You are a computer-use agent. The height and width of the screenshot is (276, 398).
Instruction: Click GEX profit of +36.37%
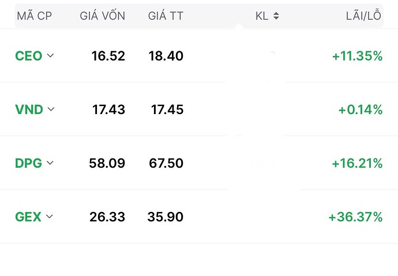tap(355, 217)
